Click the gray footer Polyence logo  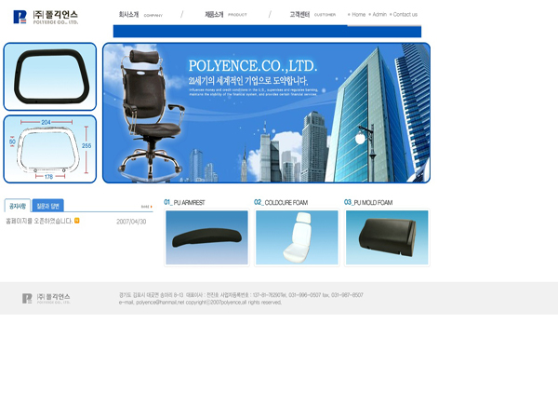click(46, 299)
